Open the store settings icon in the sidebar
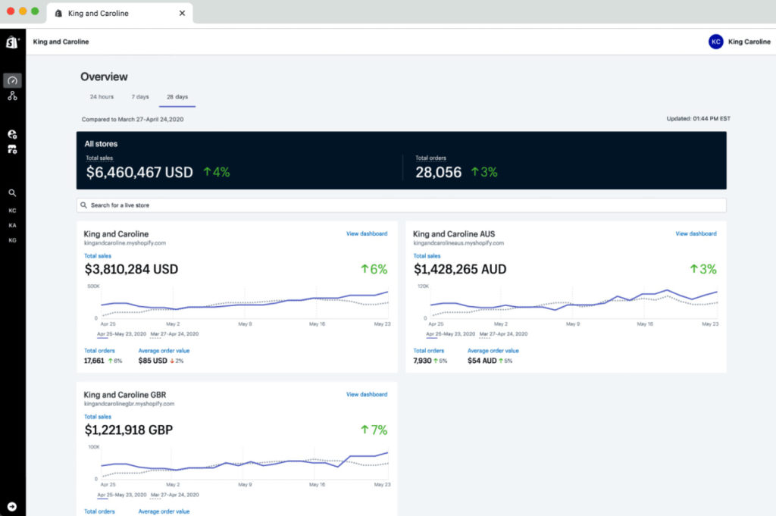This screenshot has width=776, height=516. [12, 149]
